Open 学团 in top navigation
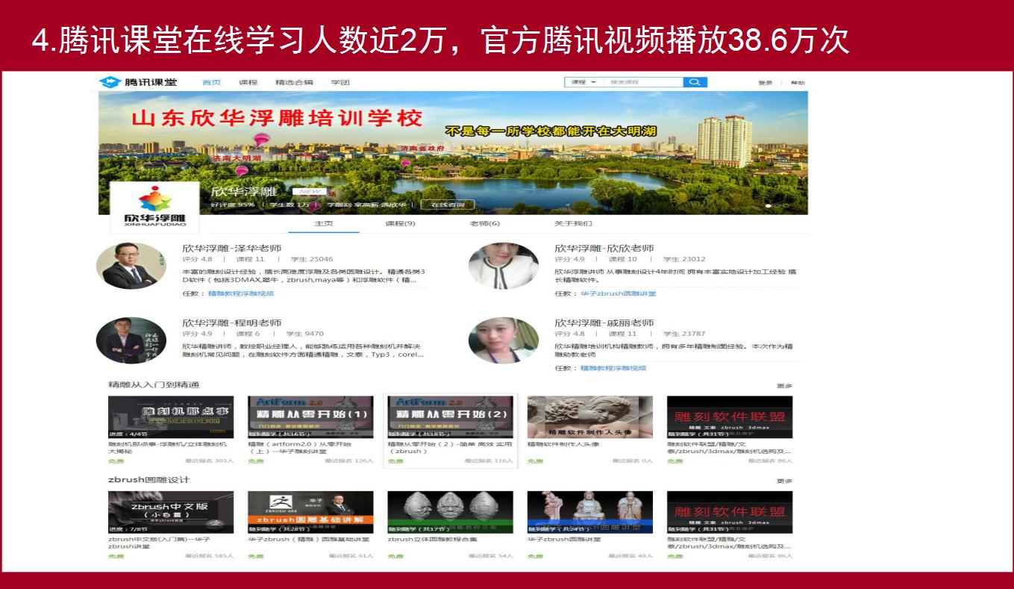This screenshot has width=1014, height=589. [x=340, y=82]
